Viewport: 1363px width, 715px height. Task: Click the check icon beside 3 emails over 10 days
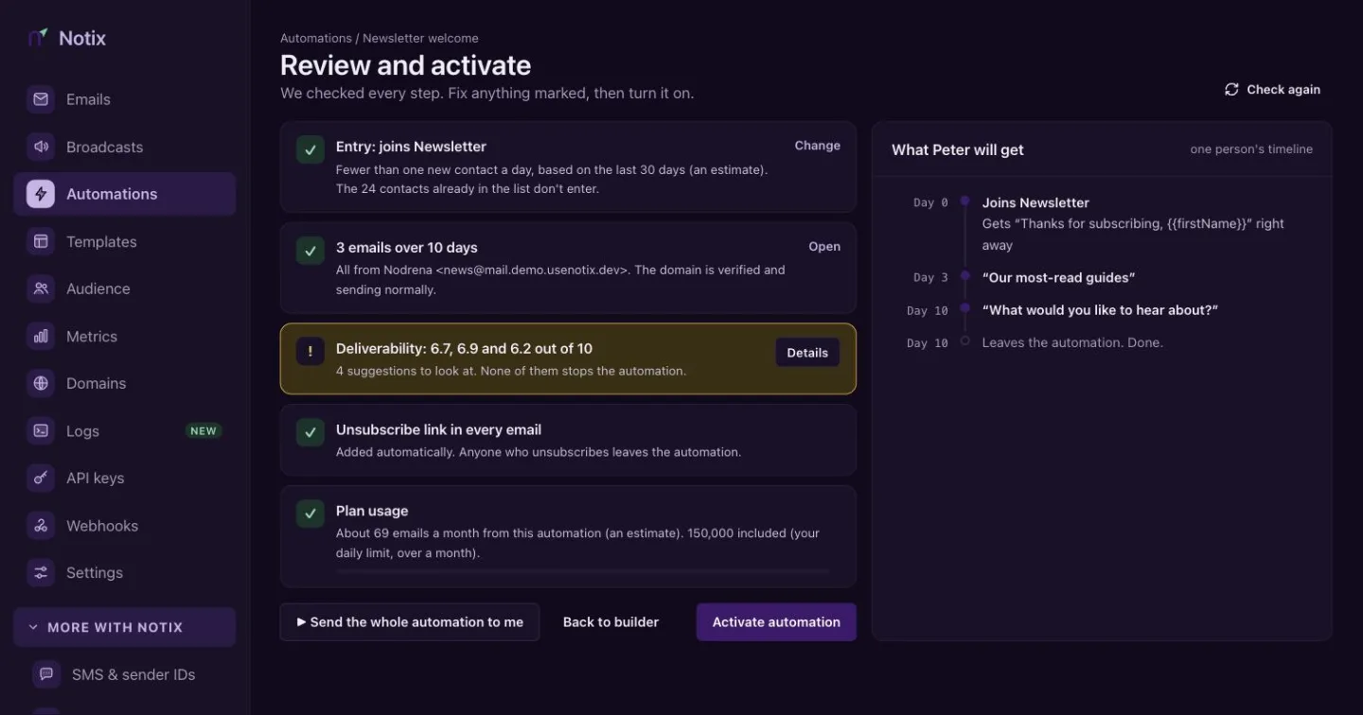point(310,251)
